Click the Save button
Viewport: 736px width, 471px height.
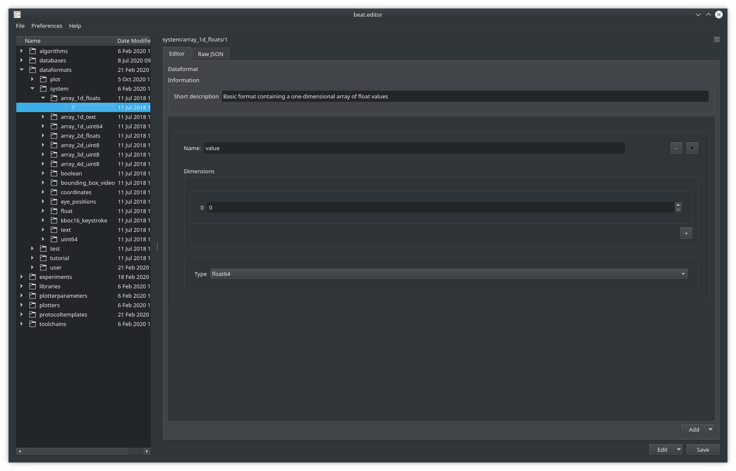point(703,449)
